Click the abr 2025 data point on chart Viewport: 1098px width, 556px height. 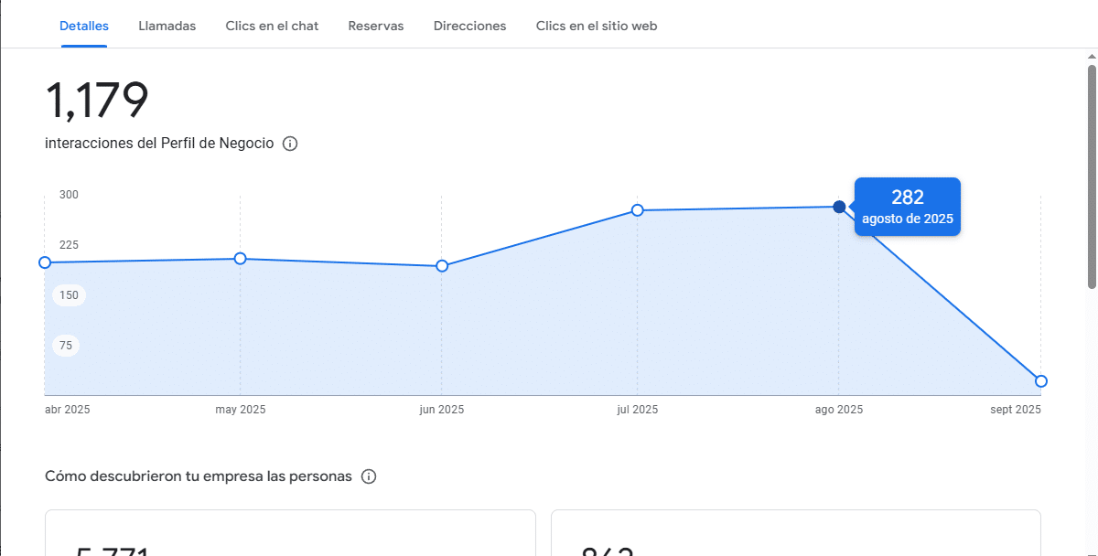click(x=45, y=262)
